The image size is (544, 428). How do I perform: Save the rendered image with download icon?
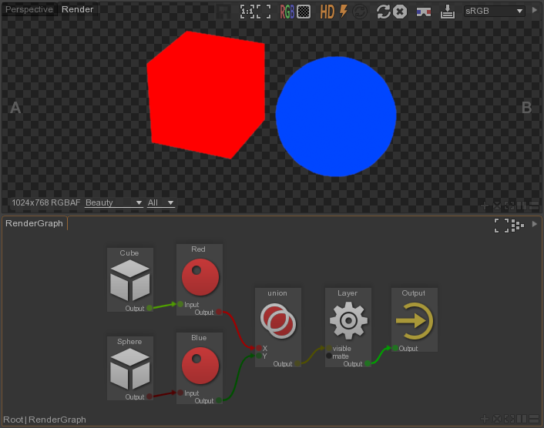coord(448,12)
